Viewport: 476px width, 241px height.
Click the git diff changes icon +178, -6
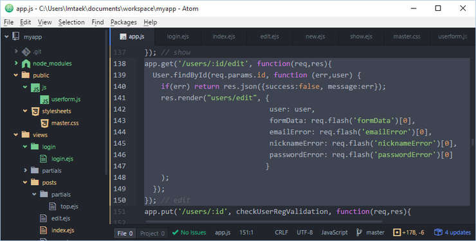(397, 233)
